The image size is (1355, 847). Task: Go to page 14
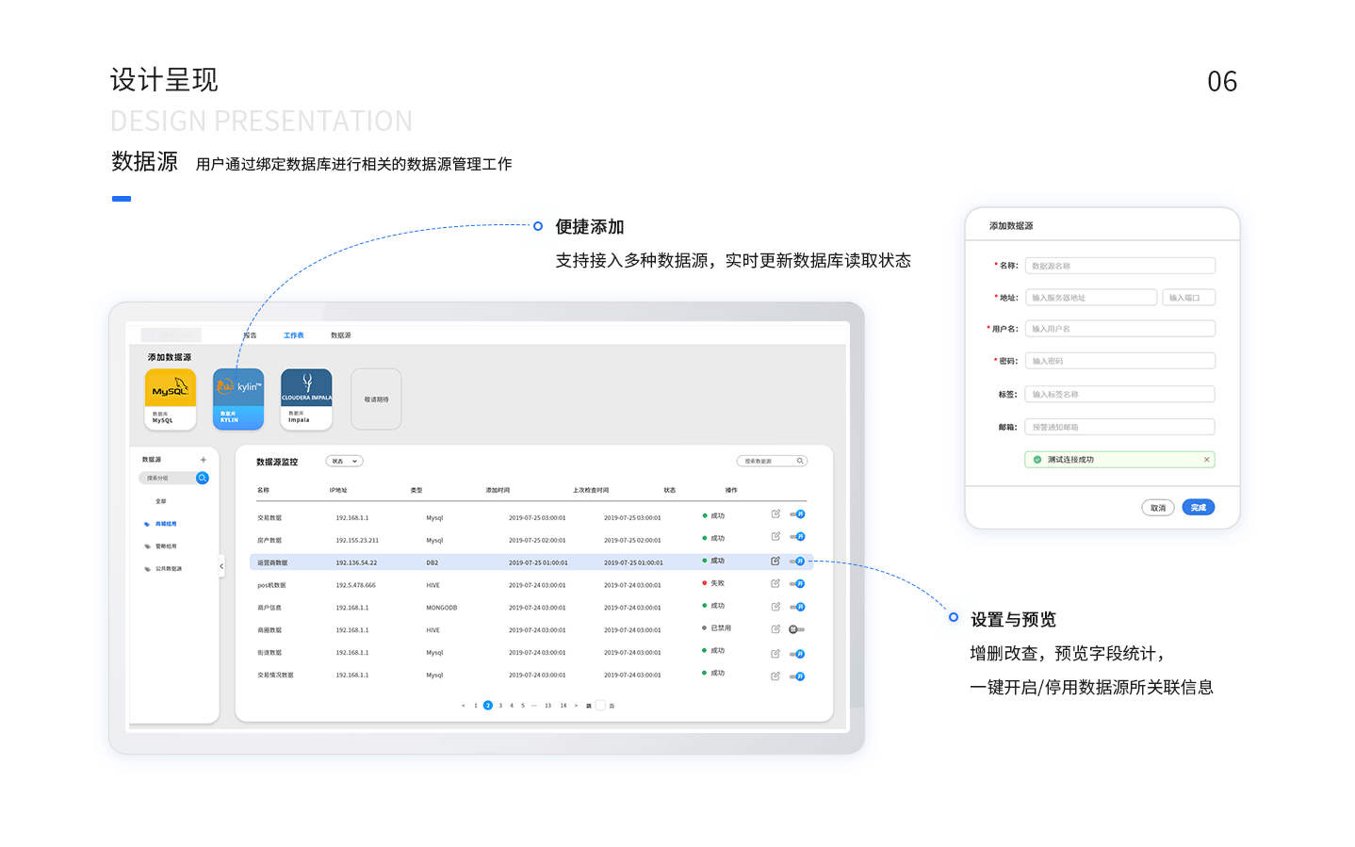[563, 705]
